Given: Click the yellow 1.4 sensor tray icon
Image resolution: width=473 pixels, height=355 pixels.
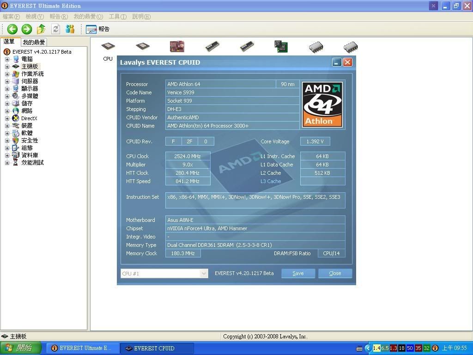Looking at the screenshot, I should 376,348.
